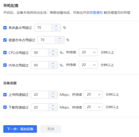Increase 磁盘总体占用 threshold with up arrow
The width and height of the screenshot is (139, 137).
[59, 38]
